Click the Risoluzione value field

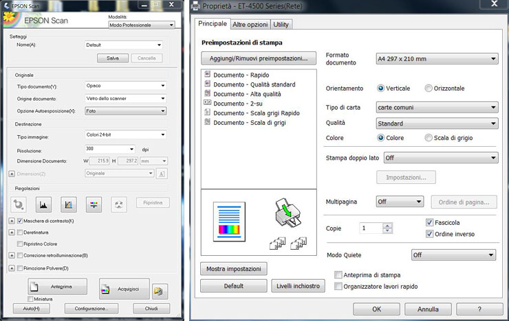click(x=105, y=148)
